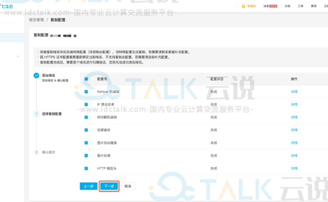This screenshot has width=328, height=202.
Task: Click the completed step checkmark icon
Action: (x=36, y=75)
